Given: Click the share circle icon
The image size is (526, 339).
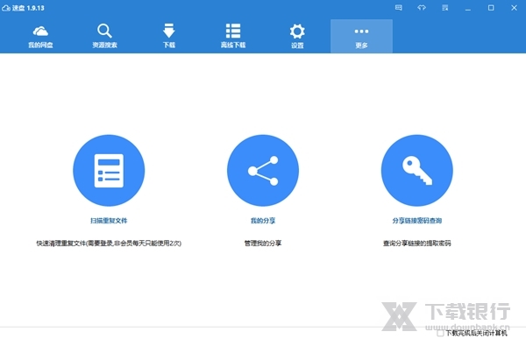Looking at the screenshot, I should [263, 170].
